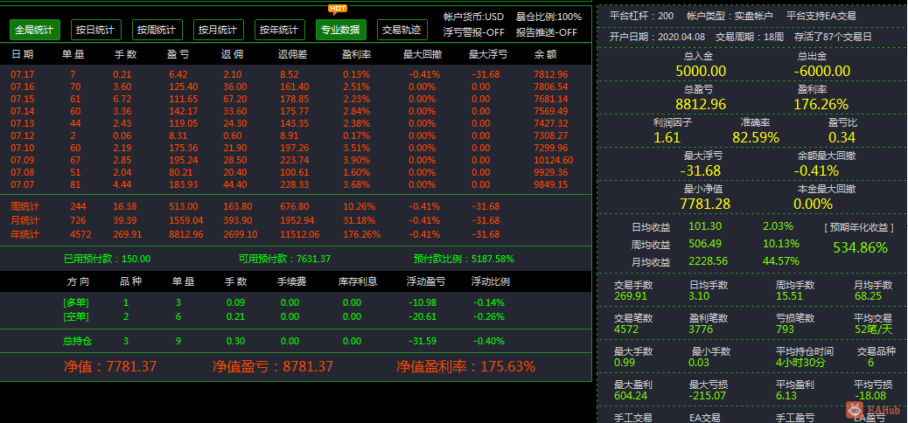Switch to 按月统计 view
This screenshot has width=908, height=423.
(219, 30)
